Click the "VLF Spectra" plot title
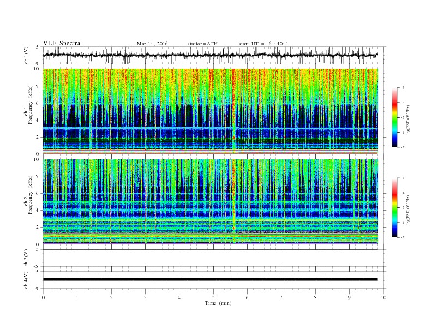Screen dimensions: 432x334 click(x=62, y=43)
